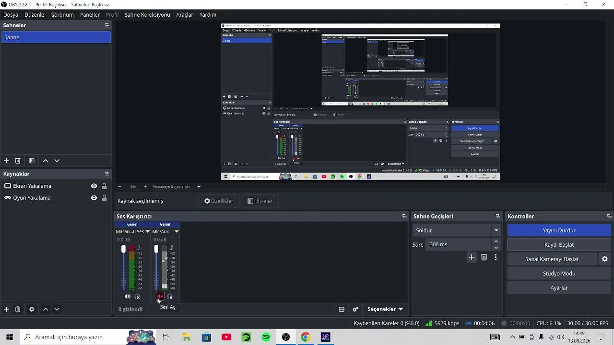Toggle monitoring for Masaüstü Ses channel
This screenshot has height=345, width=614.
(x=137, y=297)
